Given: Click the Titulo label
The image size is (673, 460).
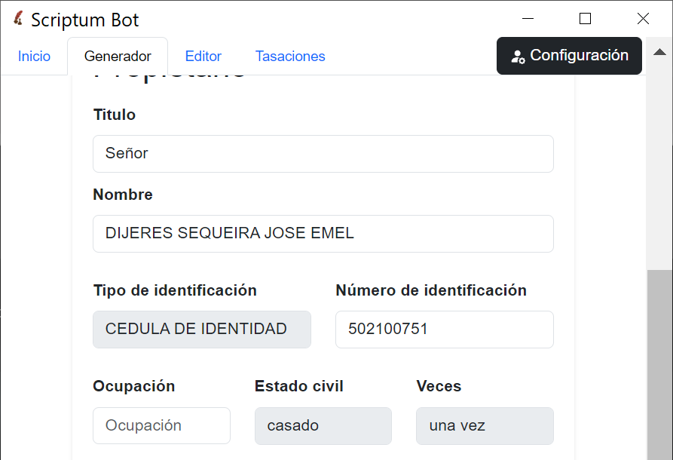Looking at the screenshot, I should coord(114,115).
